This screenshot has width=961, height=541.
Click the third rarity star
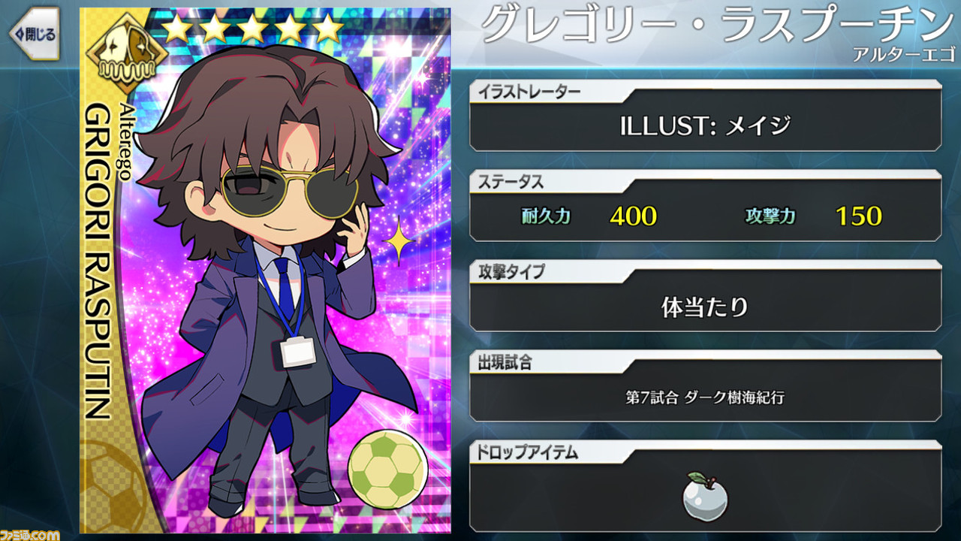coord(252,28)
